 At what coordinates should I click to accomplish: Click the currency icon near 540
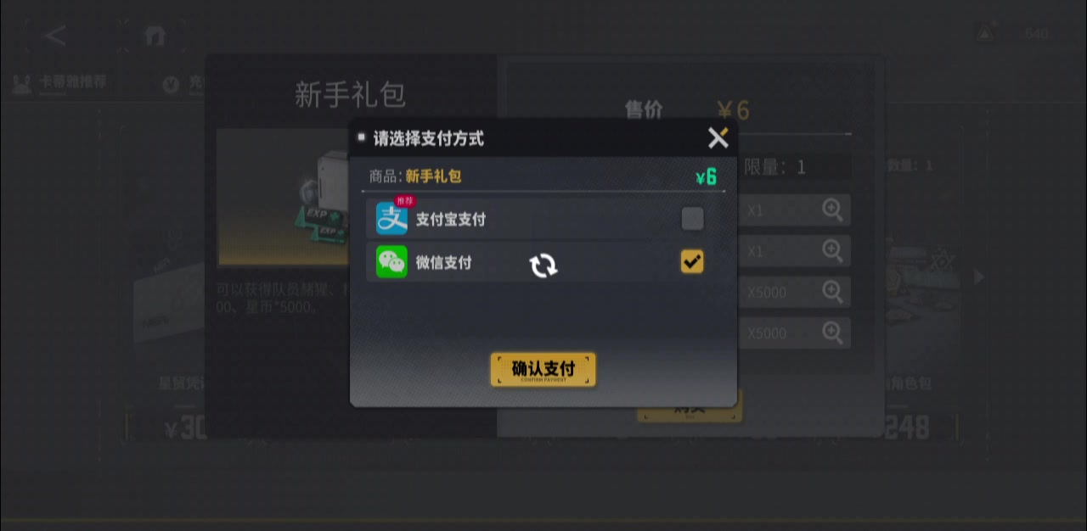[985, 33]
